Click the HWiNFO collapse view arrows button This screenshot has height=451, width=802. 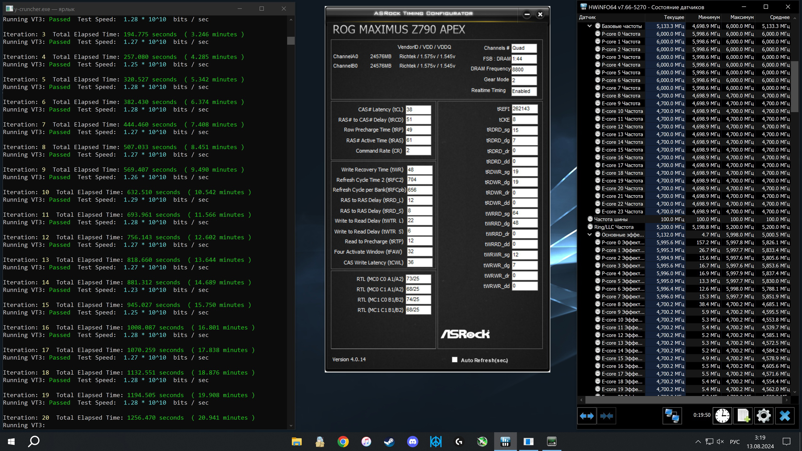(607, 416)
